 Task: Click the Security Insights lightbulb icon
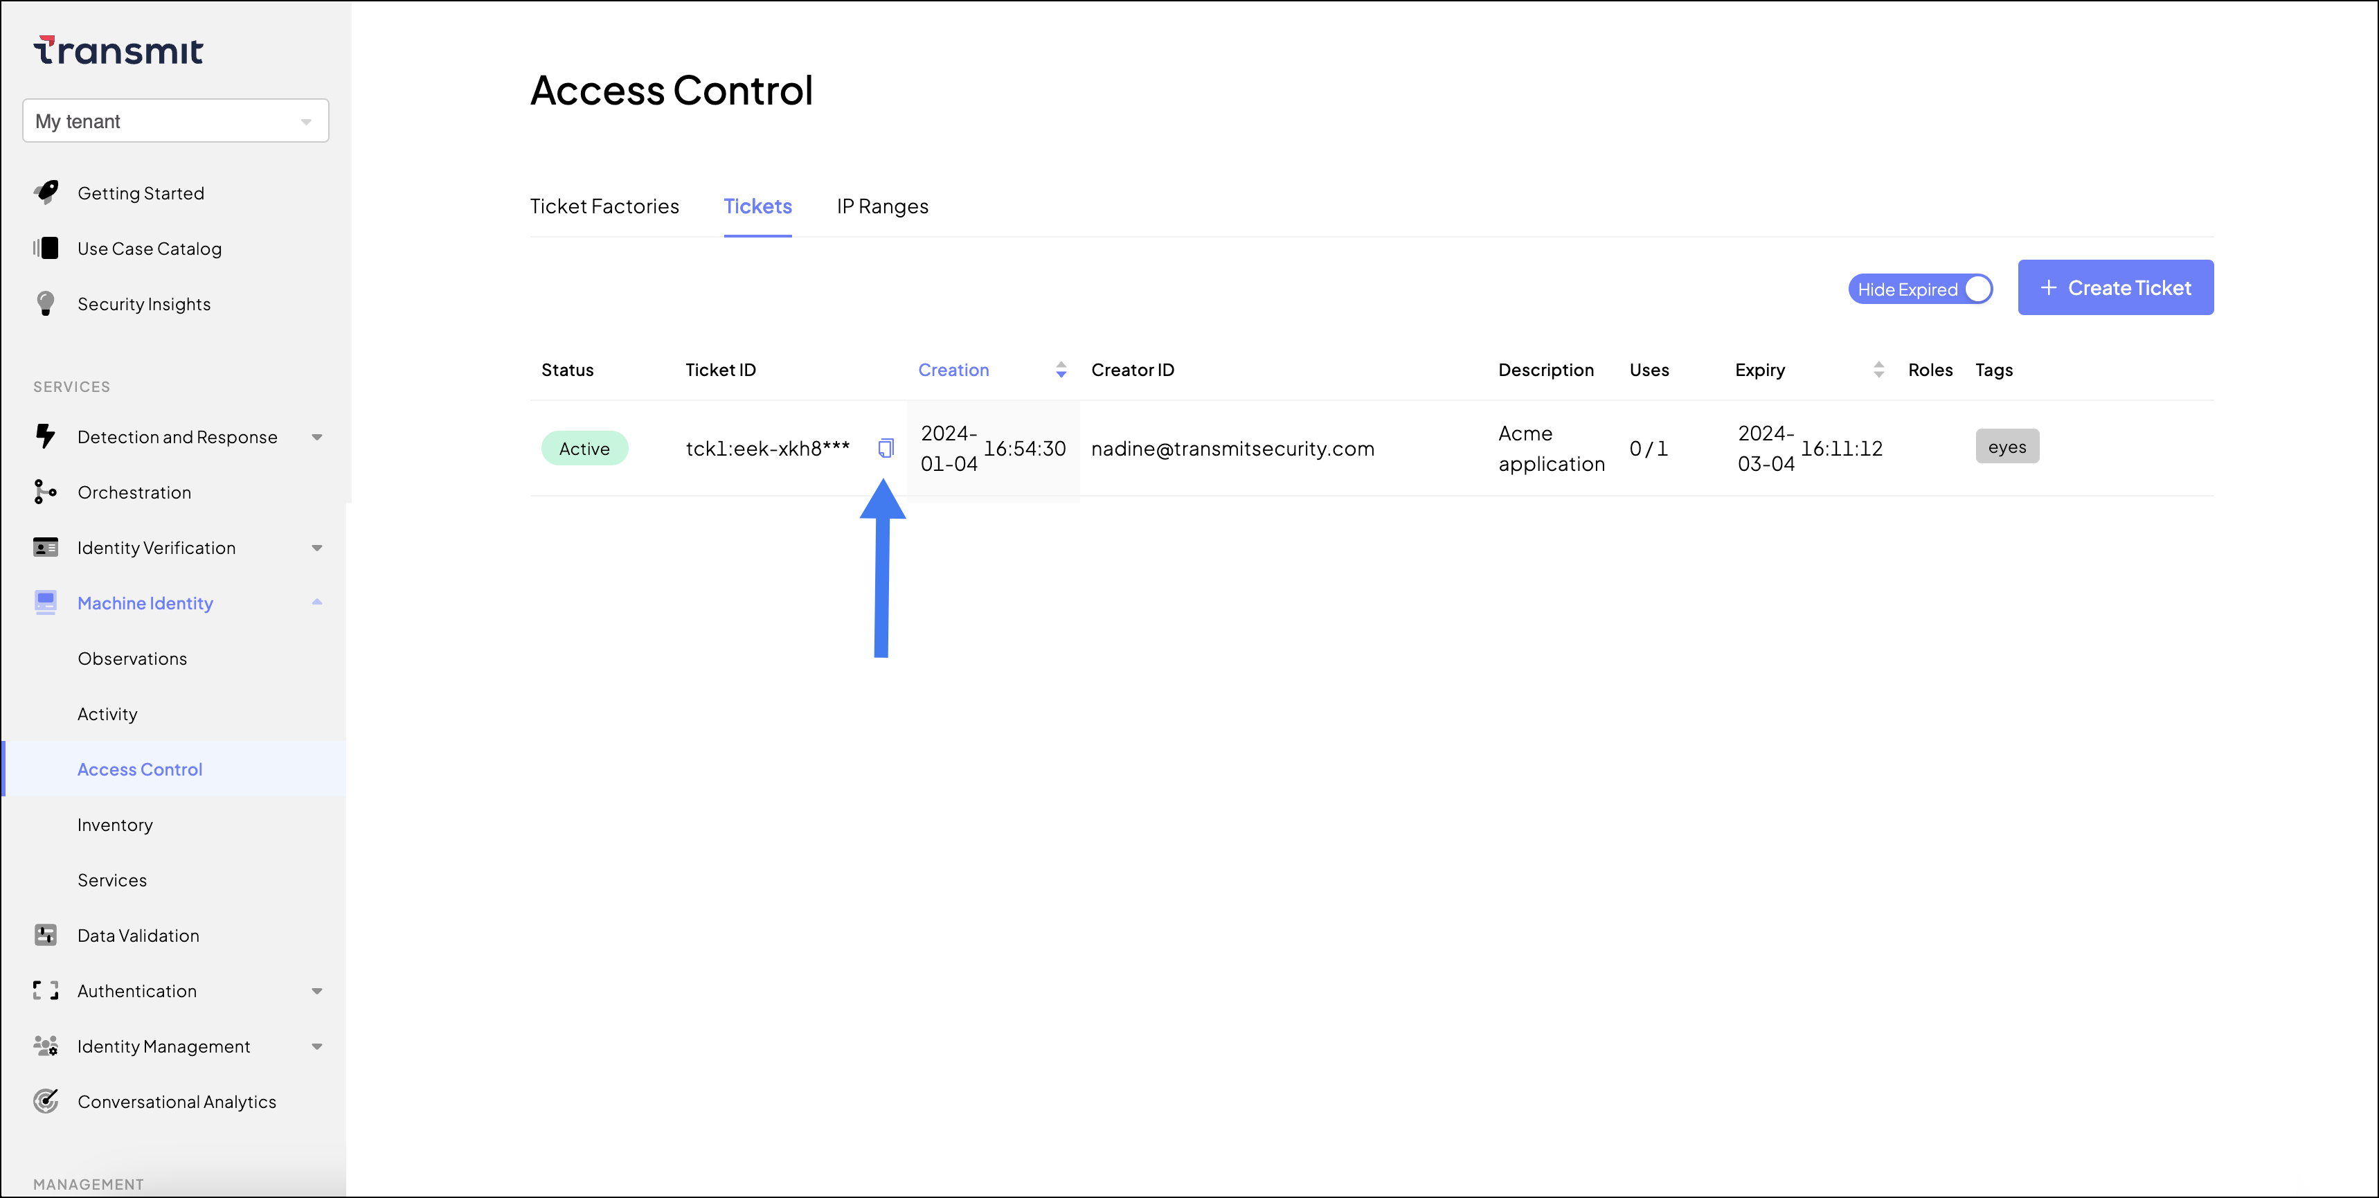pyautogui.click(x=45, y=304)
